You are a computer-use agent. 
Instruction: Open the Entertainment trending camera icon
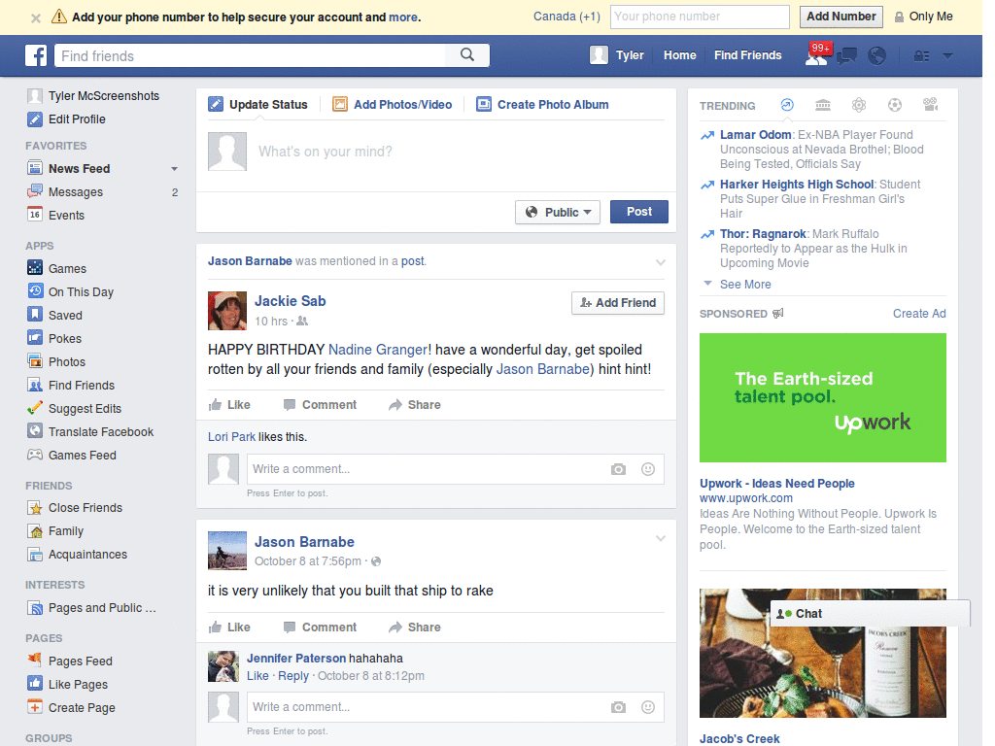tap(931, 105)
